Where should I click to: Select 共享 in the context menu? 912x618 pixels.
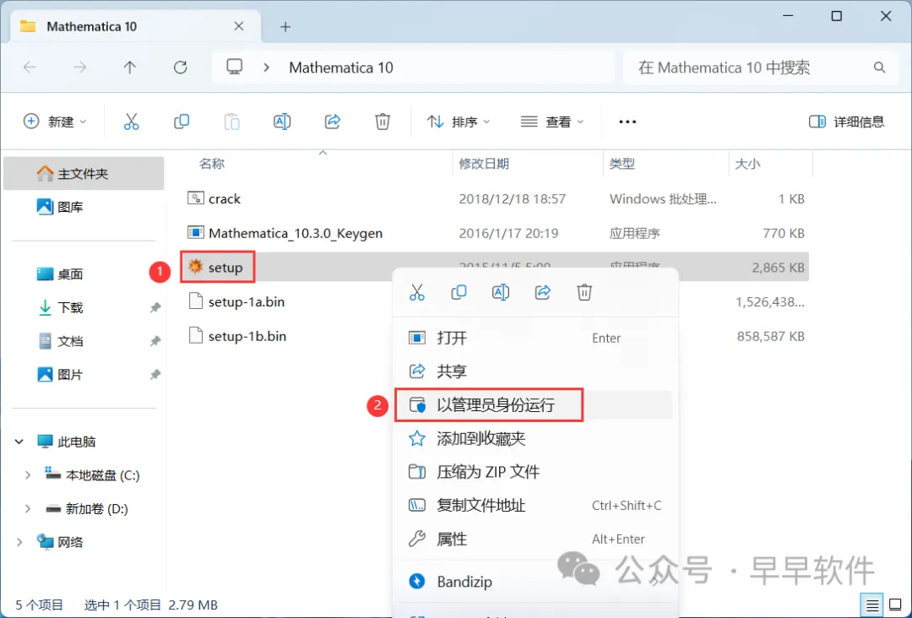[x=535, y=371]
